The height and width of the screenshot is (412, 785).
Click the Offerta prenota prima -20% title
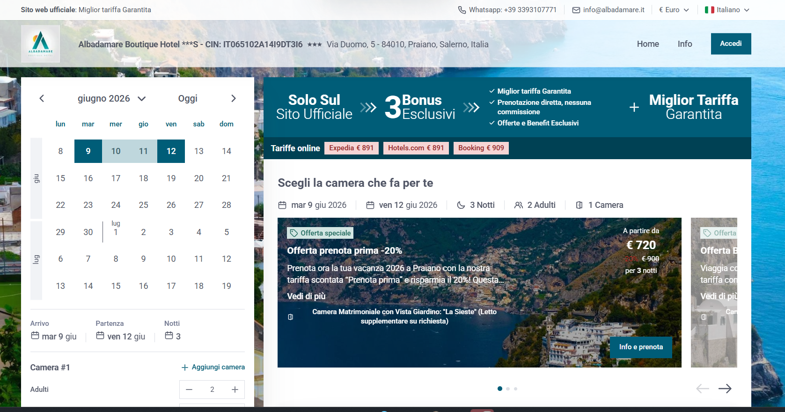pyautogui.click(x=345, y=250)
